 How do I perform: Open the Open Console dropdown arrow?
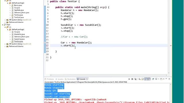pyautogui.click(x=164, y=79)
